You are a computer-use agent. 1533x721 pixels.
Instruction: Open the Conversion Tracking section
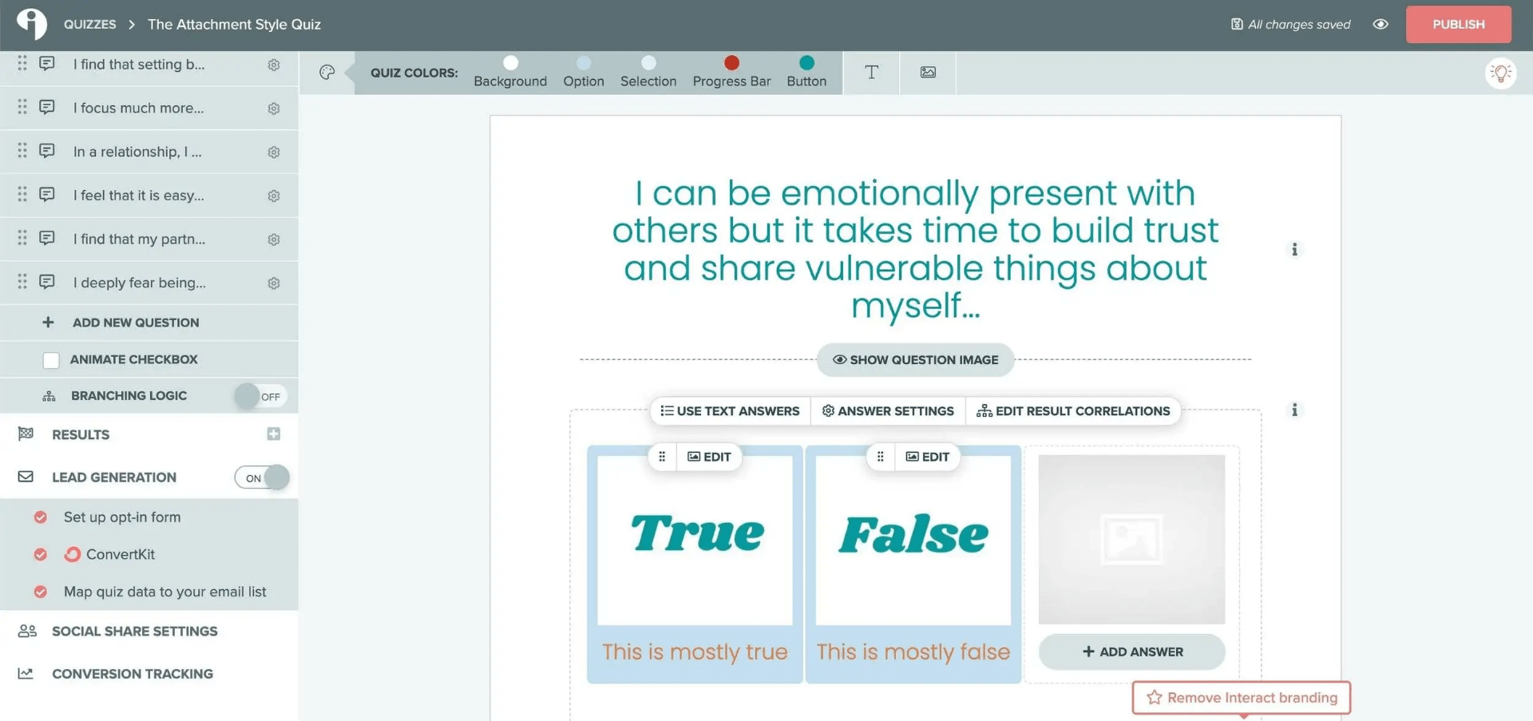pyautogui.click(x=132, y=674)
